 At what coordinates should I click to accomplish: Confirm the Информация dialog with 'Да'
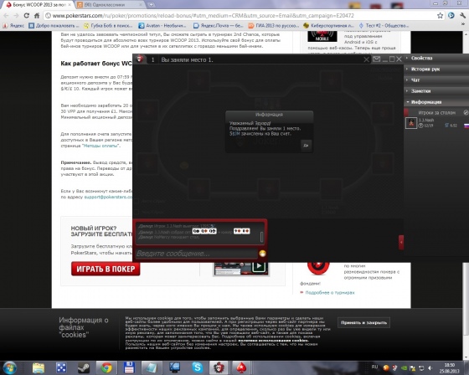click(x=306, y=146)
